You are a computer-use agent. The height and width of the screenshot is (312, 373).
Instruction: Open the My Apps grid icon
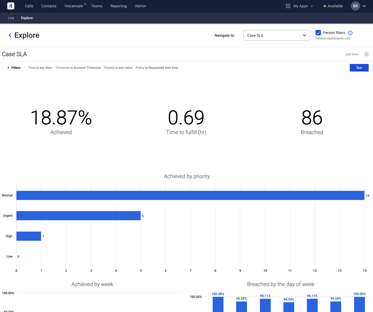tap(288, 6)
